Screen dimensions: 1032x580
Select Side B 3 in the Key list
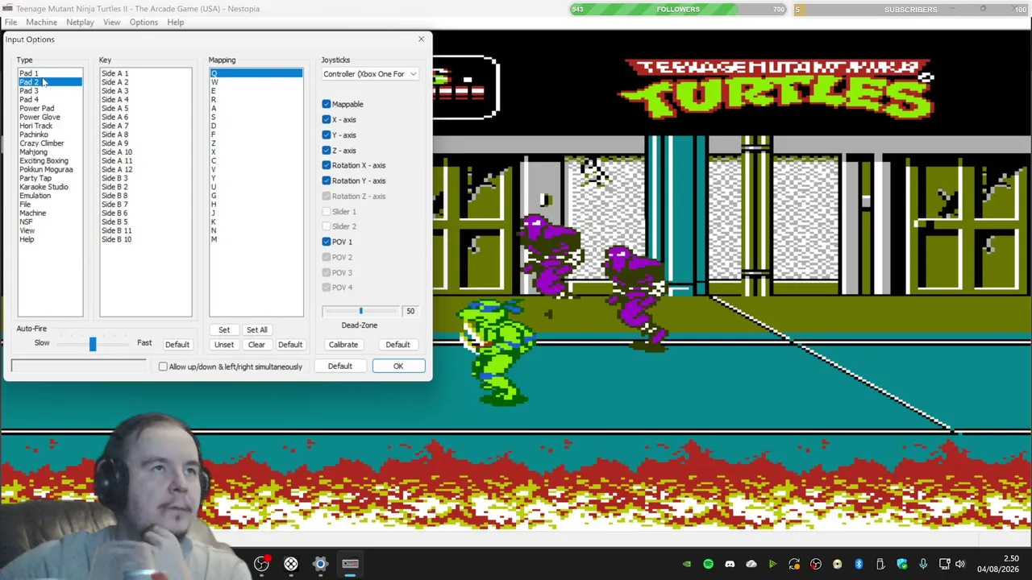(146, 178)
